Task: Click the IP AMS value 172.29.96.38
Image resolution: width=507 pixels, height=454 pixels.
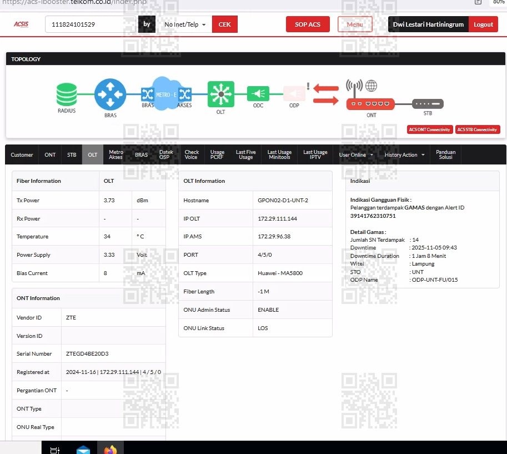Action: [x=274, y=237]
